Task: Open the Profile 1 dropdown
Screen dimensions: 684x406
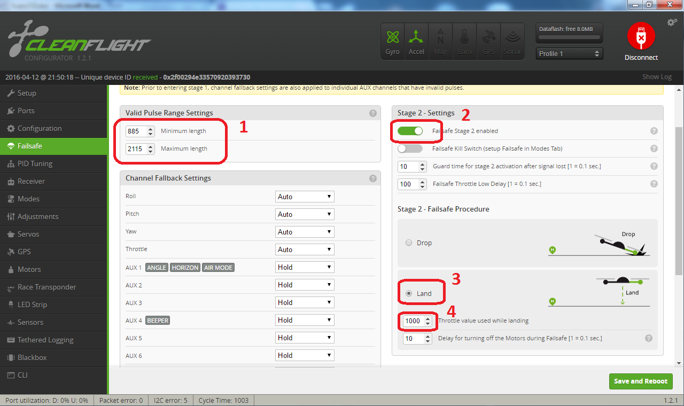Action: 569,53
